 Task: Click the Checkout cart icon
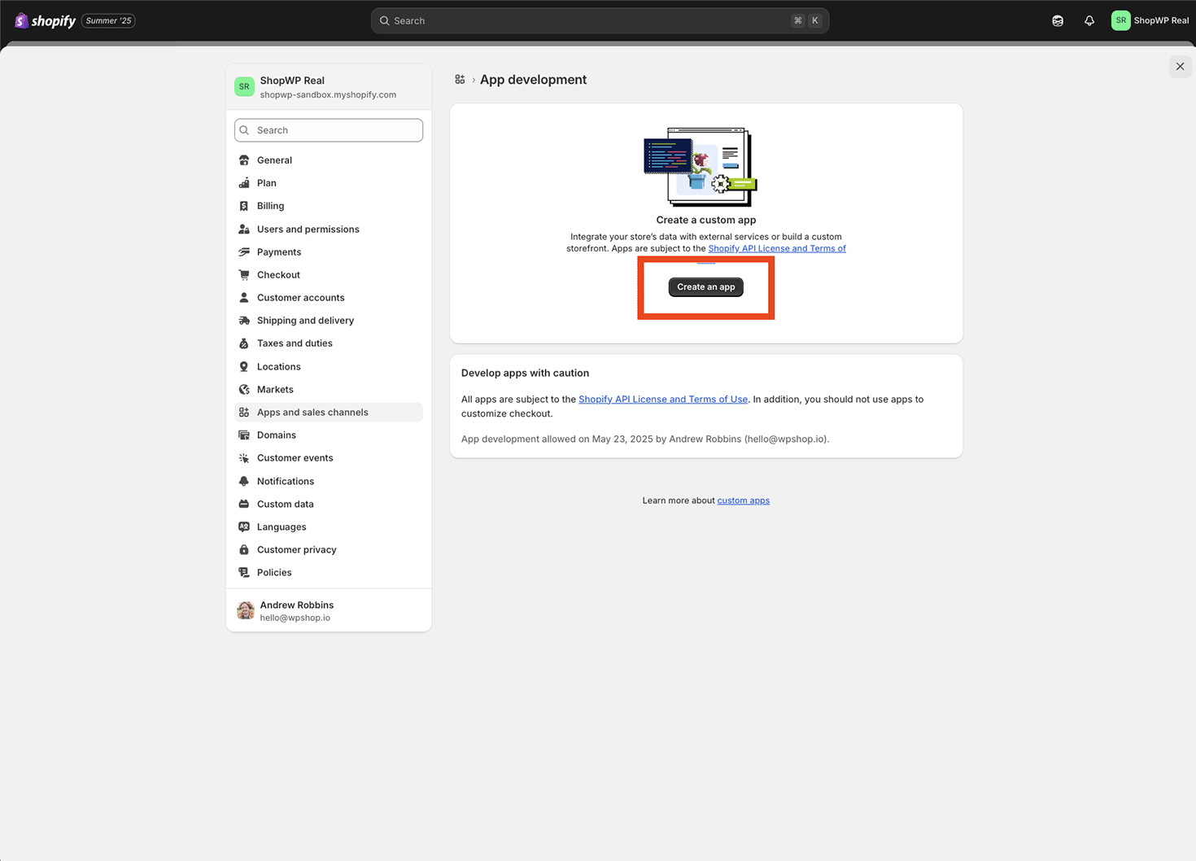(244, 275)
